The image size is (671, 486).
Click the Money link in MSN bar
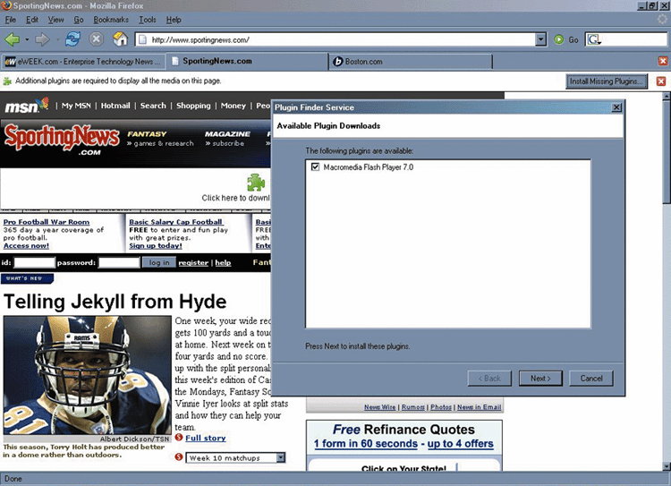[234, 106]
